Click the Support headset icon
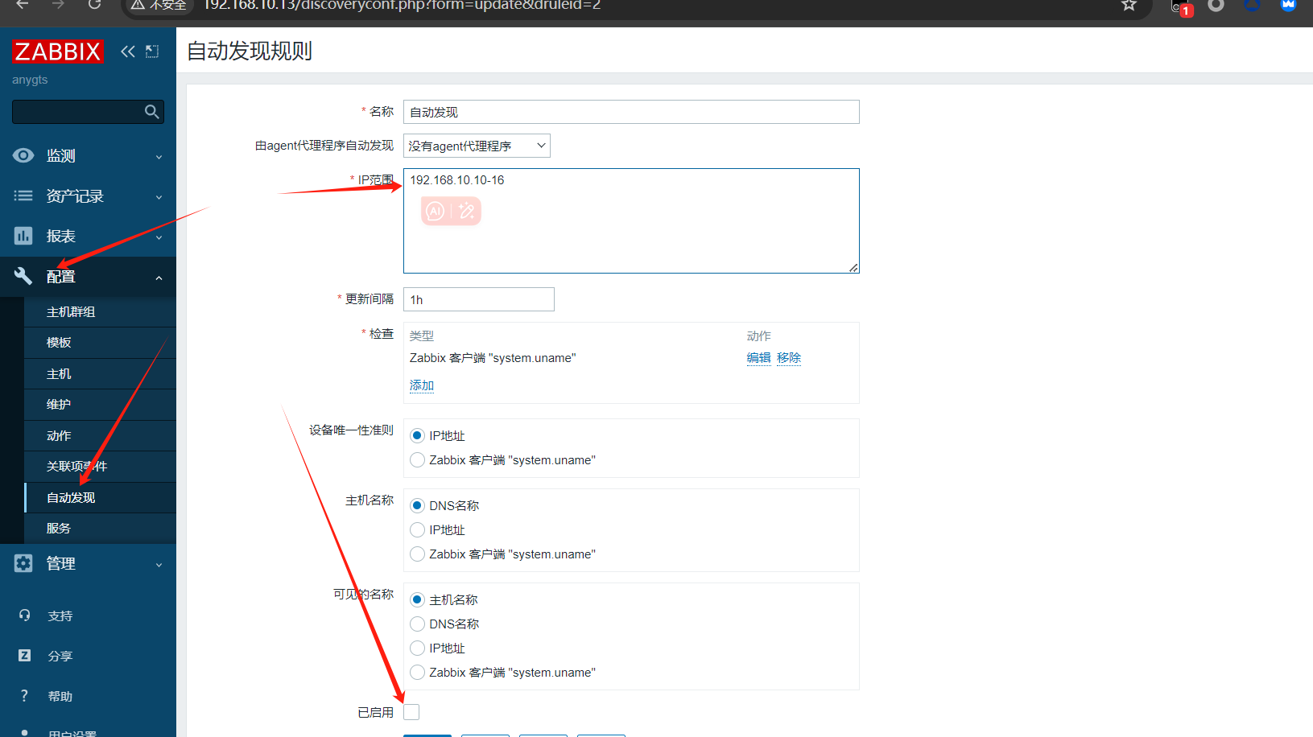Viewport: 1313px width, 737px height. [x=24, y=616]
